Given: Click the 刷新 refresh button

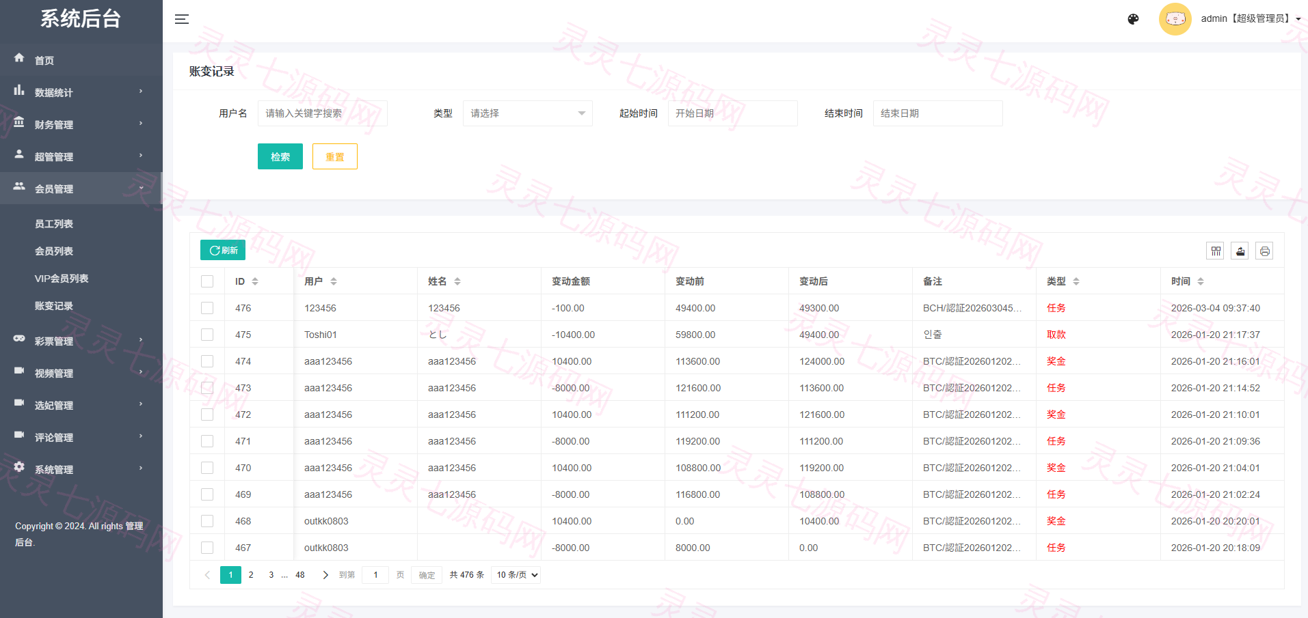Looking at the screenshot, I should [x=223, y=251].
